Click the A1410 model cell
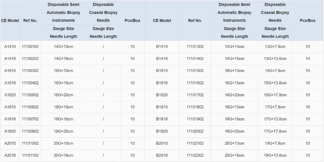This screenshot has width=324, height=162. point(10,47)
